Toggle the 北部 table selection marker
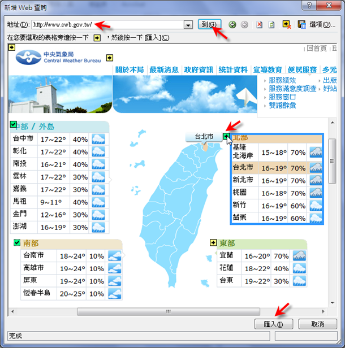Image resolution: width=345 pixels, height=348 pixels. [226, 136]
